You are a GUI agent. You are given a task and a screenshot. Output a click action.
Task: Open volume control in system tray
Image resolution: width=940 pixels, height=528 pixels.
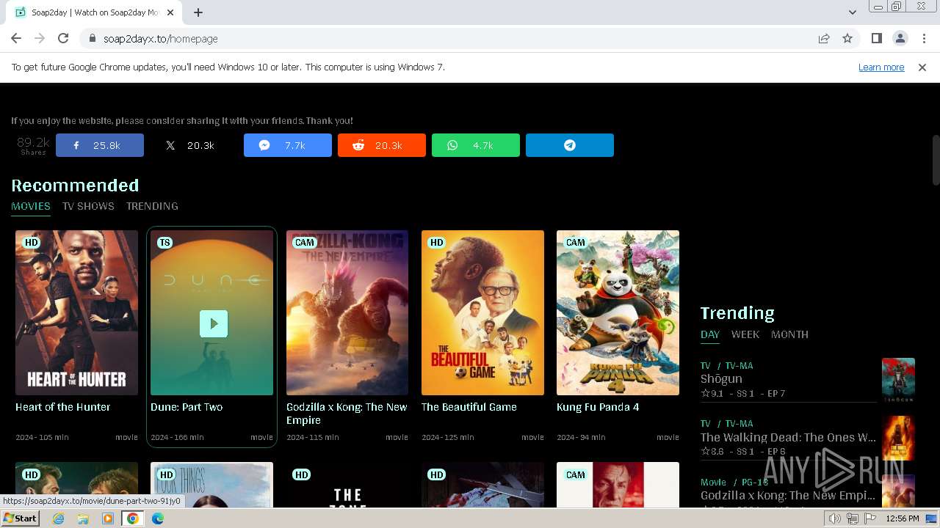coord(835,518)
